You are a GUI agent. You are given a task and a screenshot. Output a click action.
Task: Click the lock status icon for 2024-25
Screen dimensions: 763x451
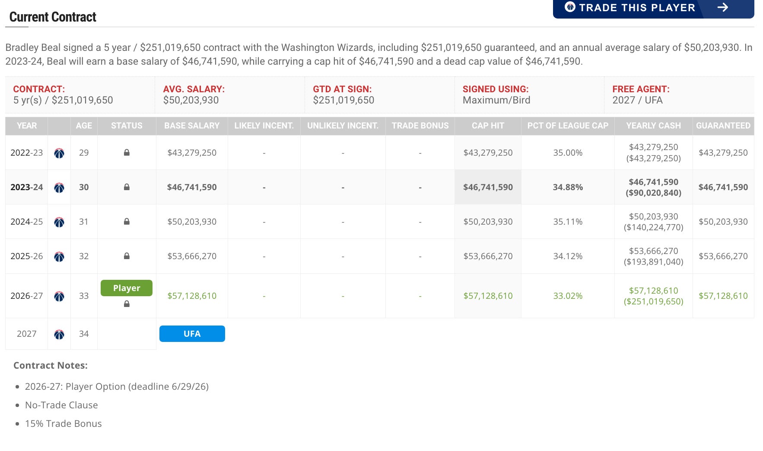[127, 222]
